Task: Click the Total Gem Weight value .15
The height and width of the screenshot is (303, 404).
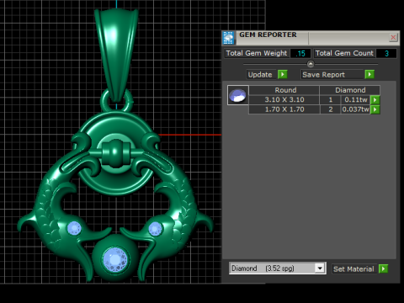Action: pyautogui.click(x=300, y=53)
